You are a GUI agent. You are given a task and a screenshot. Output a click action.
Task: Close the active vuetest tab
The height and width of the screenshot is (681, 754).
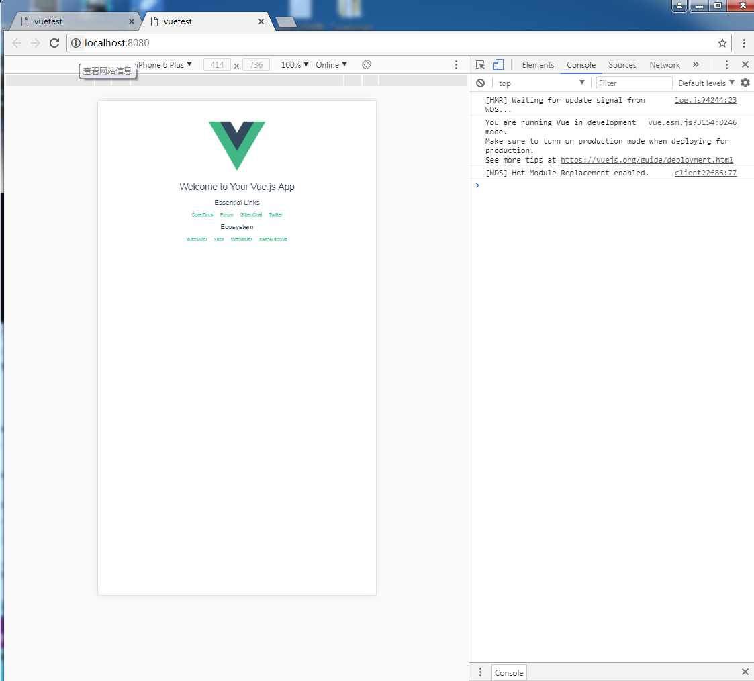tap(261, 21)
